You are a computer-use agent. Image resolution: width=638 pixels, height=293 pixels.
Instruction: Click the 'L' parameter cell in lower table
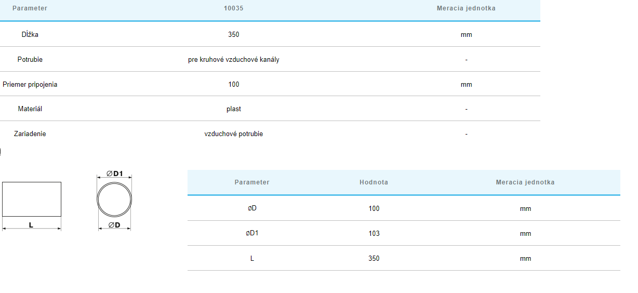(x=252, y=258)
